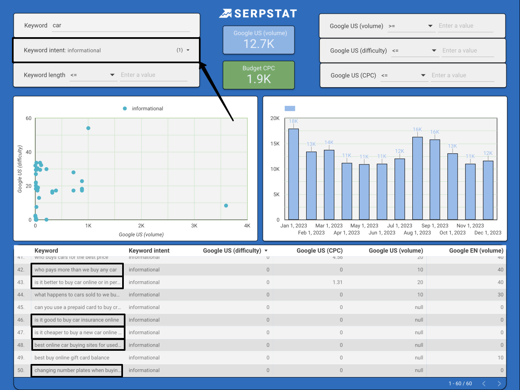Select keyword row who pays more than we buy any car
This screenshot has width=520, height=390.
pyautogui.click(x=77, y=269)
